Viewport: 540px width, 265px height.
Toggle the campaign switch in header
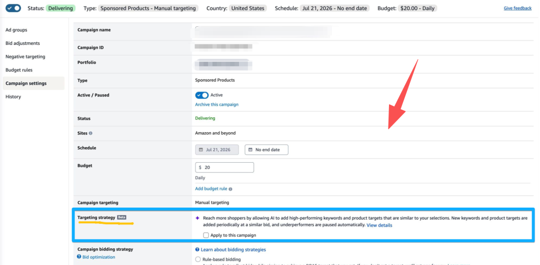pos(13,8)
